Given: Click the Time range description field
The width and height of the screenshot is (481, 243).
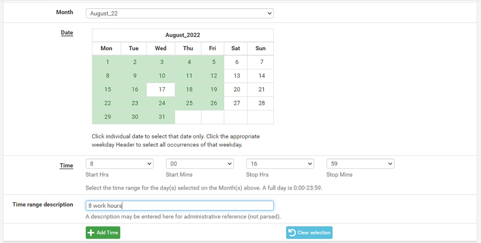Looking at the screenshot, I should (x=179, y=206).
